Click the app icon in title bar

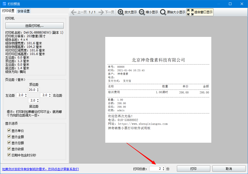(4, 4)
